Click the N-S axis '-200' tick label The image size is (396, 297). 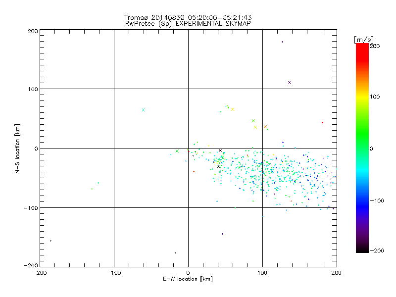coord(31,265)
